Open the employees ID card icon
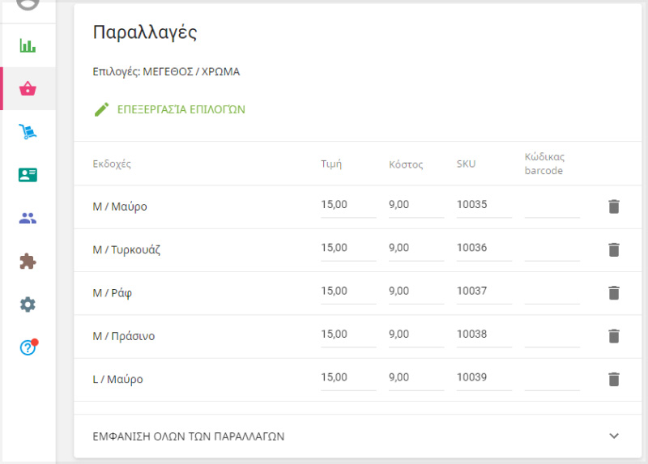The height and width of the screenshot is (464, 648). tap(28, 175)
